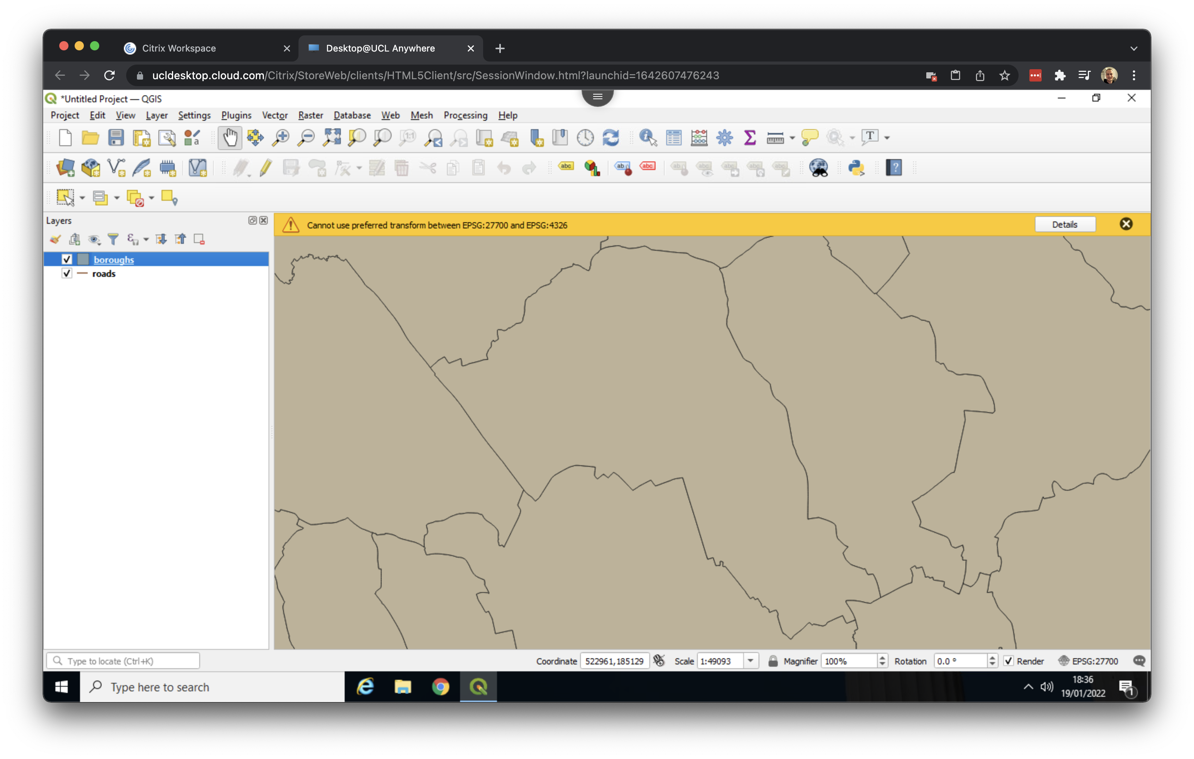Click the Save Project floppy icon
The height and width of the screenshot is (759, 1194).
tap(116, 137)
